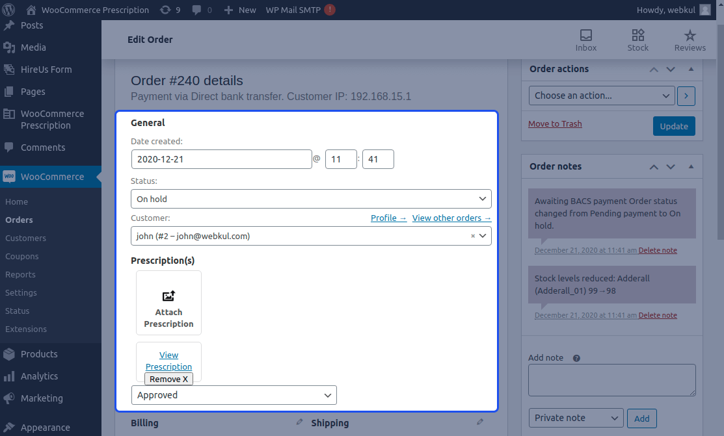Image resolution: width=724 pixels, height=436 pixels.
Task: Move Order actions panel down
Action: tap(671, 70)
